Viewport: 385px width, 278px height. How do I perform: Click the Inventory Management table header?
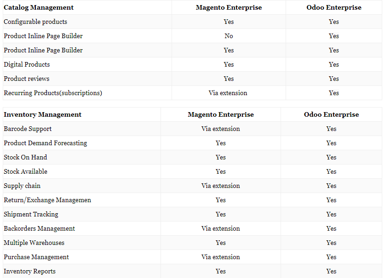point(42,114)
